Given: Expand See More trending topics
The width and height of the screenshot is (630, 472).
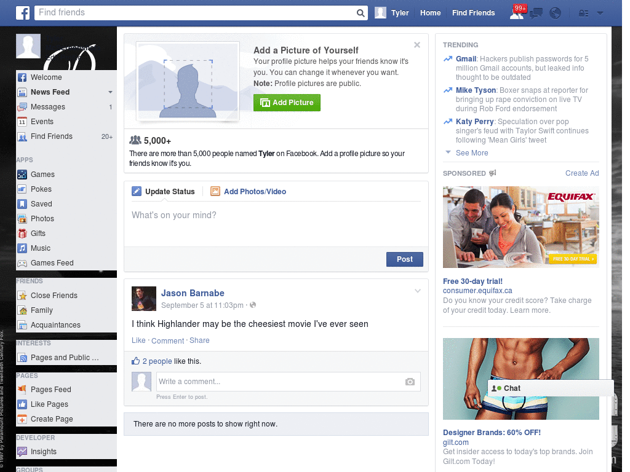Looking at the screenshot, I should 472,153.
